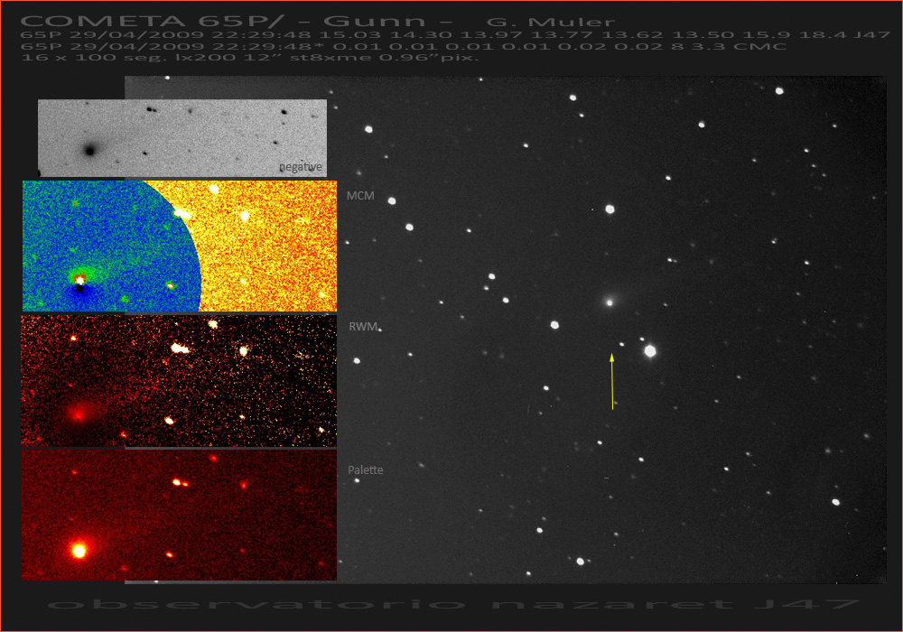Open the RWM red-noise inset image

179,379
